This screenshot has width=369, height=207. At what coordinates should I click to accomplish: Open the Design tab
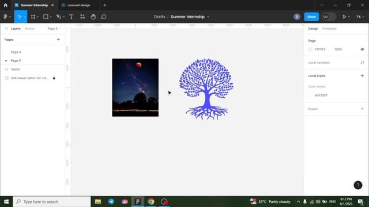coord(313,29)
